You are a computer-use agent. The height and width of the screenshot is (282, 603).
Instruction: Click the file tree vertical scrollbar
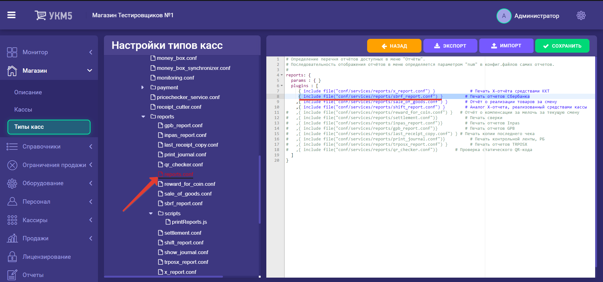coord(260,189)
